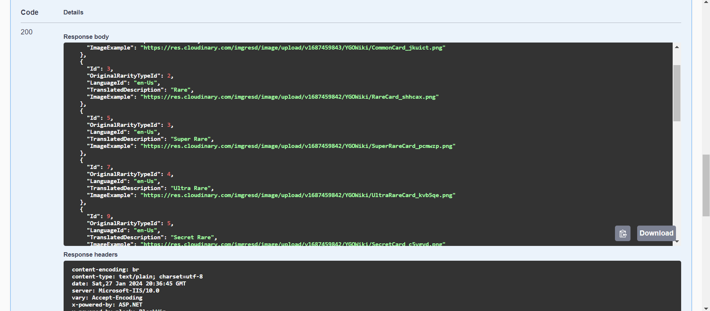The image size is (710, 311).
Task: Select the SuperRareCard image URL
Action: coord(298,146)
